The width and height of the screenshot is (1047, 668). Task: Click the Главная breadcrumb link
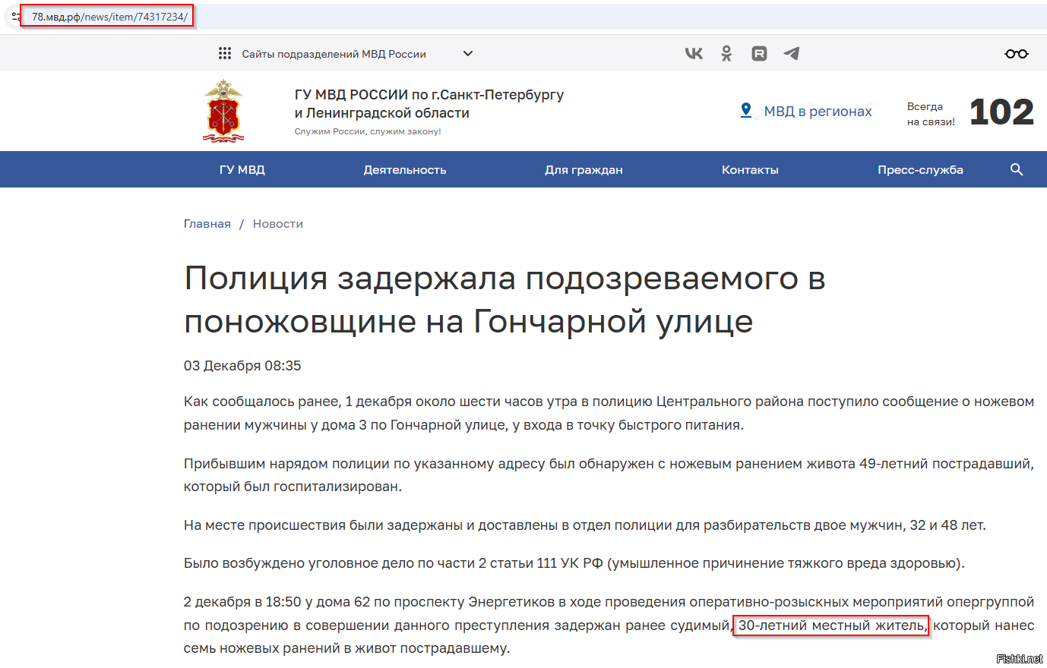point(207,224)
